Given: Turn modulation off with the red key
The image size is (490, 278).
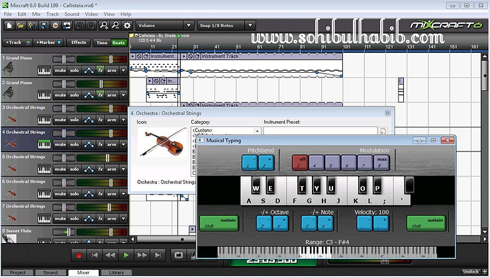Looking at the screenshot, I should point(300,162).
